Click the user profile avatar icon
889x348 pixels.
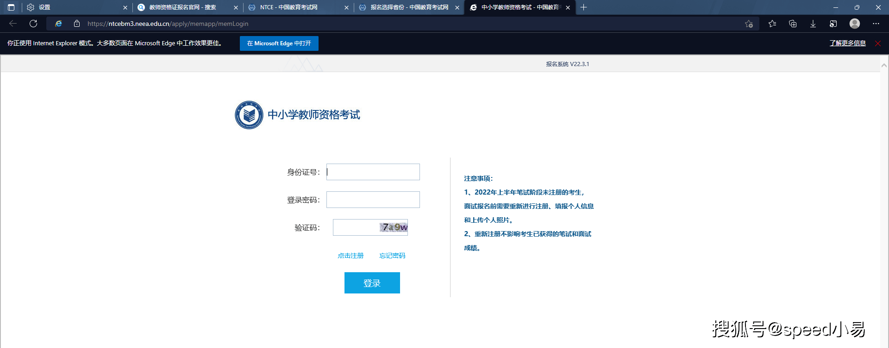pos(854,24)
